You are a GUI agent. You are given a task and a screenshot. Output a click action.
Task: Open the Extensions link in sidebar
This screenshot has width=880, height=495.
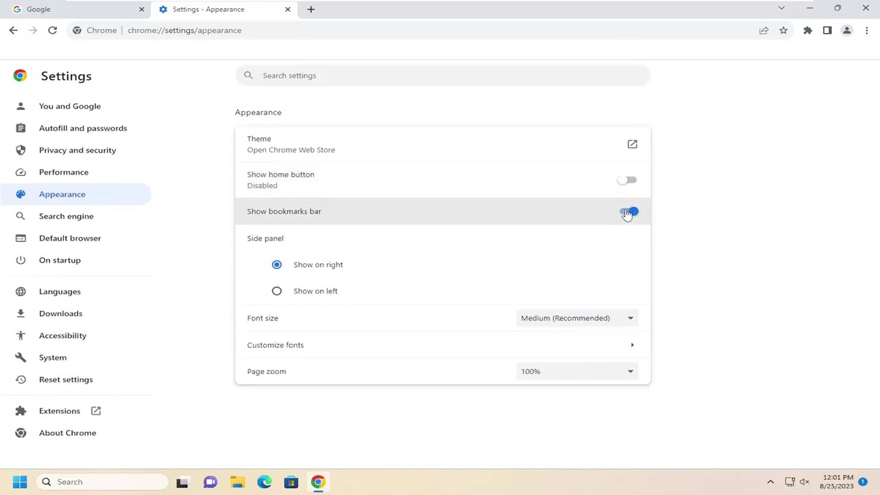pos(59,411)
